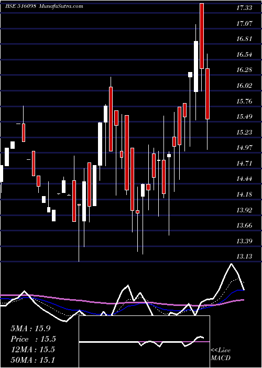Screen dimensions: 262x368
Task: Click the tallest red candle at chart top
Action: [x=202, y=36]
